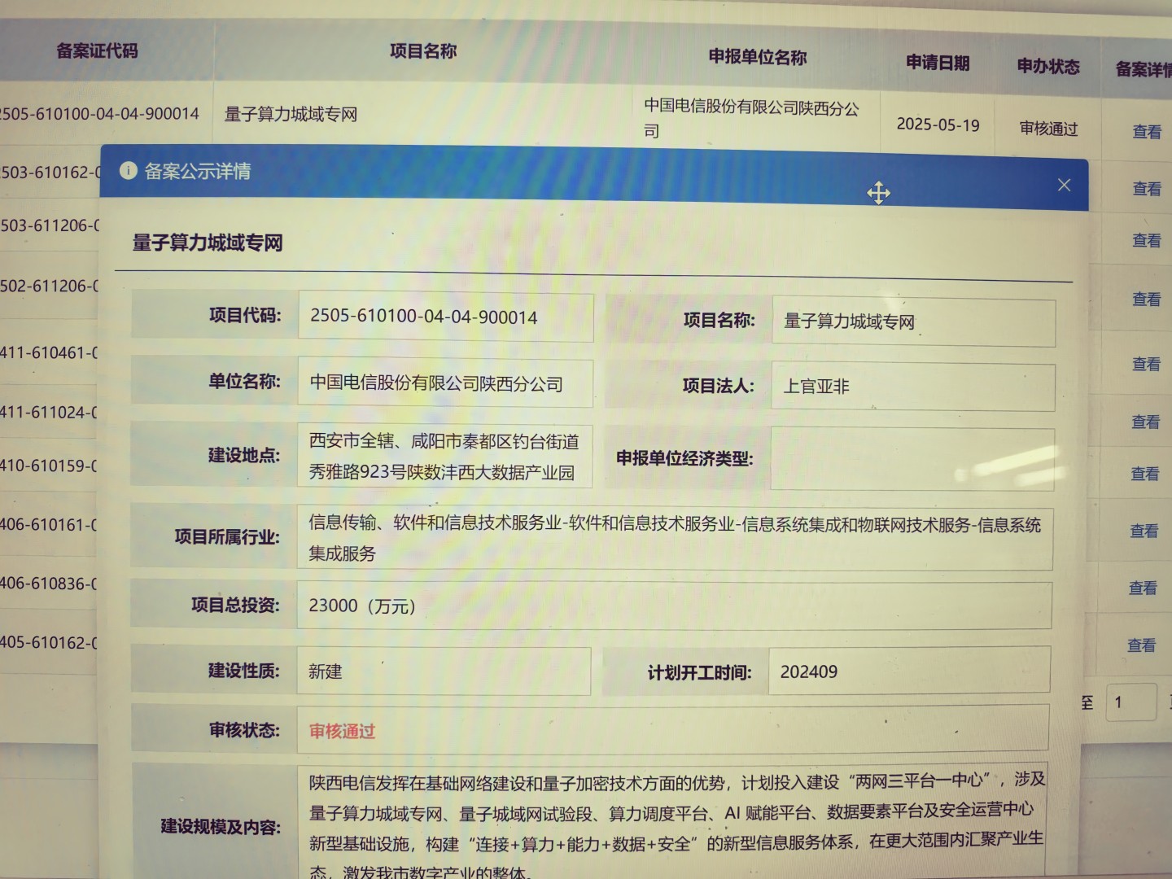Screen dimensions: 1172x879
Task: Click the 备案公示详情 dialog title bar text
Action: pos(197,171)
